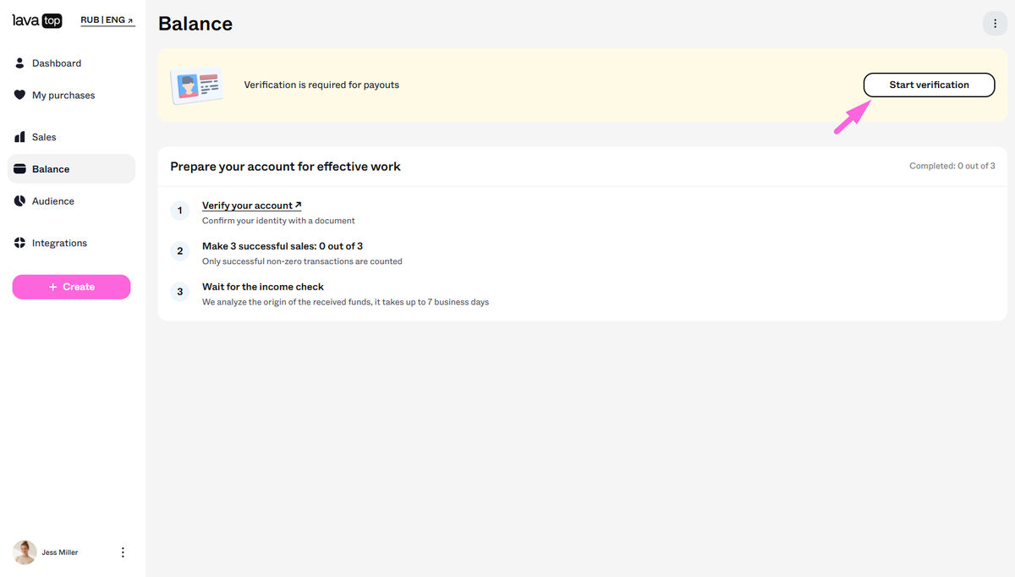This screenshot has width=1015, height=577.
Task: Click the step 3 number badge
Action: click(x=179, y=292)
